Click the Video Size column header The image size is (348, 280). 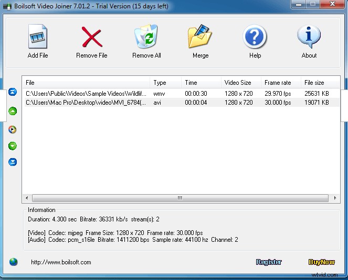pos(241,83)
